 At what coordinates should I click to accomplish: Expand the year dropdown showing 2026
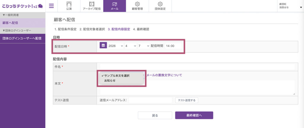click(115, 46)
